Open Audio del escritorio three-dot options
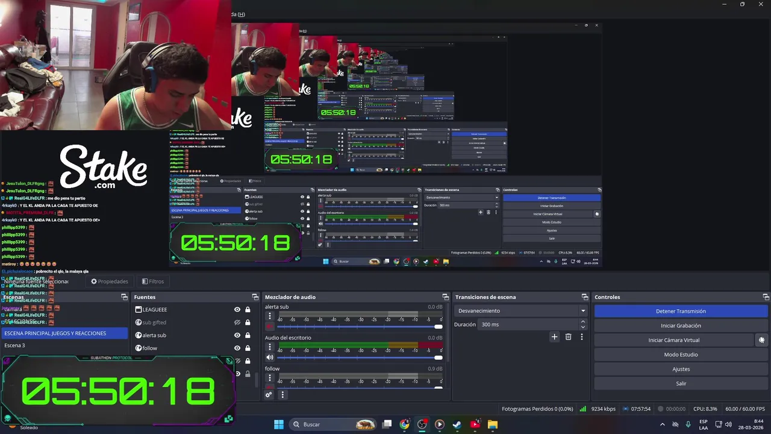 (x=270, y=347)
